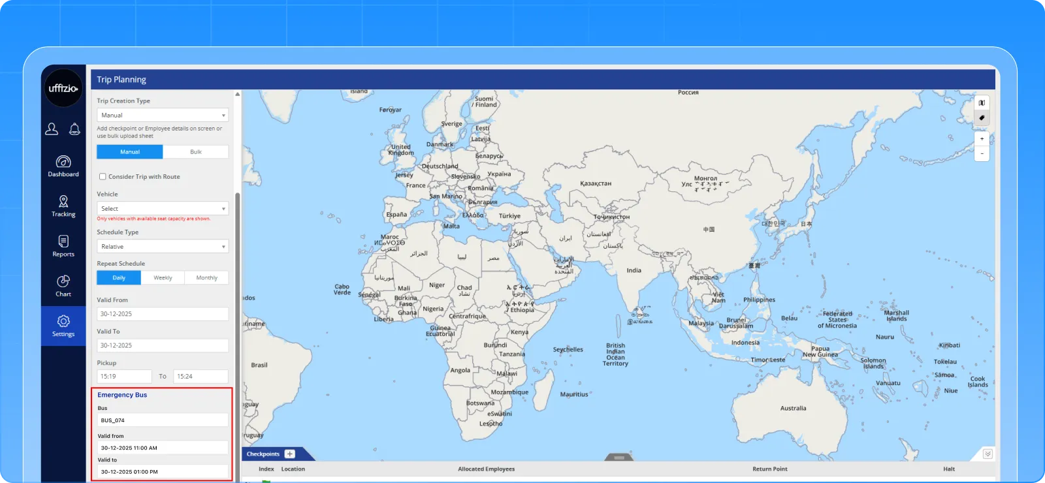Enable Consider Trip with Route
This screenshot has height=483, width=1045.
(103, 177)
